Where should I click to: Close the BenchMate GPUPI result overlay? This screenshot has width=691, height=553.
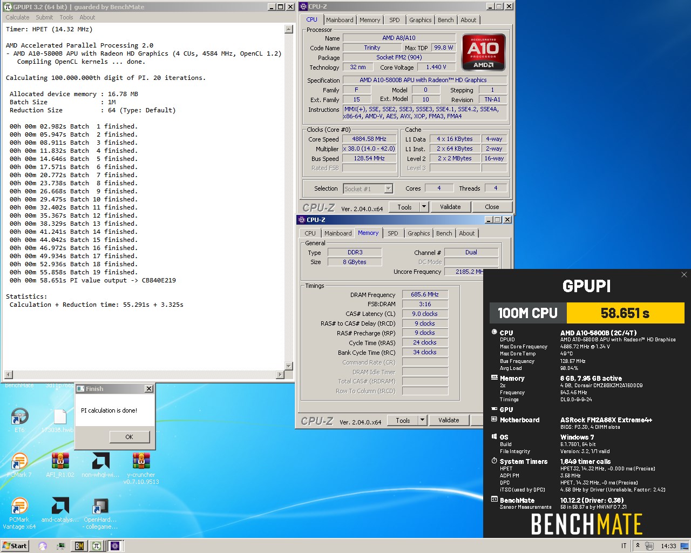684,275
